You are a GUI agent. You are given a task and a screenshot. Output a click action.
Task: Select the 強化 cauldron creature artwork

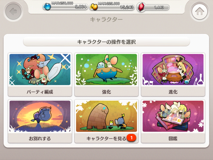(x=106, y=70)
